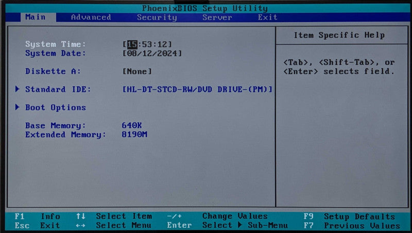Click the System Time label
The height and width of the screenshot is (233, 412).
click(x=56, y=44)
